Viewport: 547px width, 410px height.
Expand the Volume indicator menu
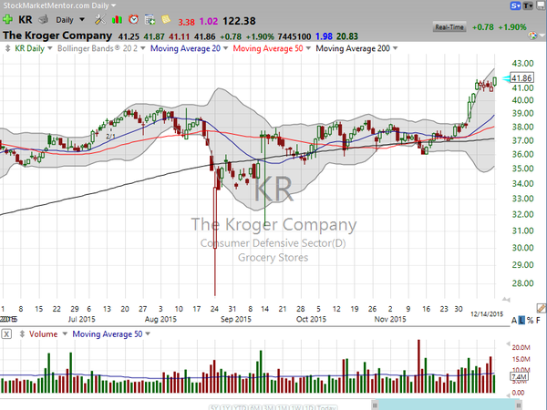point(65,334)
